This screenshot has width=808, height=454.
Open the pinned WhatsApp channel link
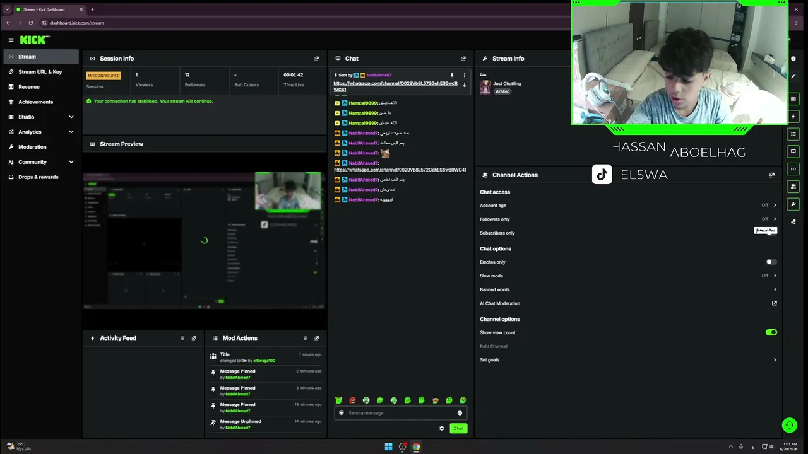point(395,86)
